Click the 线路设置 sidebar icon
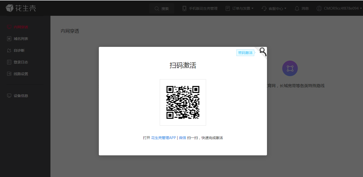The width and height of the screenshot is (363, 177). (9, 74)
